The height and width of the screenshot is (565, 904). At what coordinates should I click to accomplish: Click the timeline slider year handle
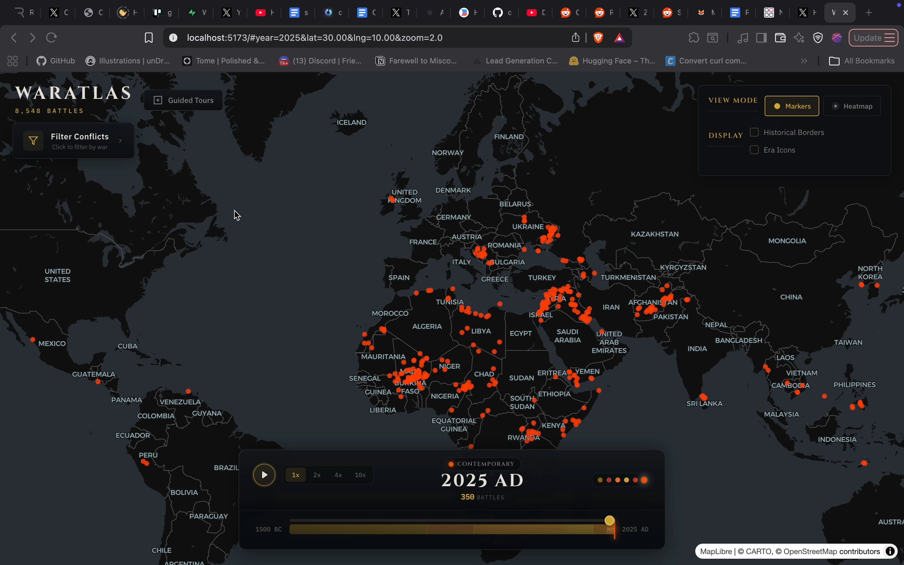pos(610,520)
